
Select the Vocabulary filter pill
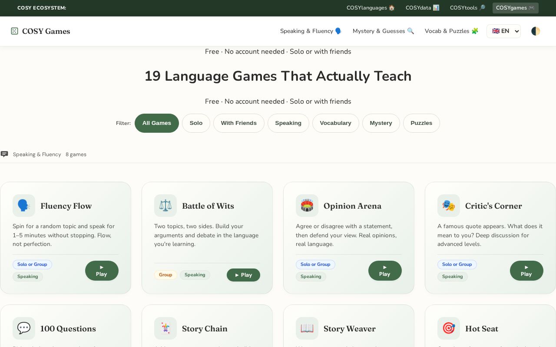pos(335,123)
